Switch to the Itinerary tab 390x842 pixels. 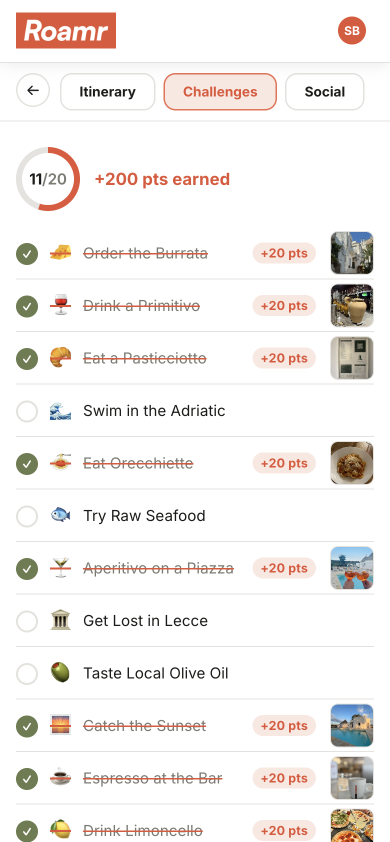click(107, 92)
